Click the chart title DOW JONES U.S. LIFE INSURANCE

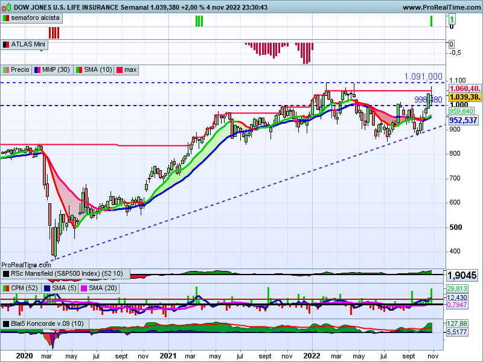(x=66, y=7)
